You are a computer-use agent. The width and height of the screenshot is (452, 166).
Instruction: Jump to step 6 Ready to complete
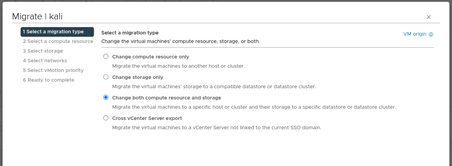pos(48,80)
